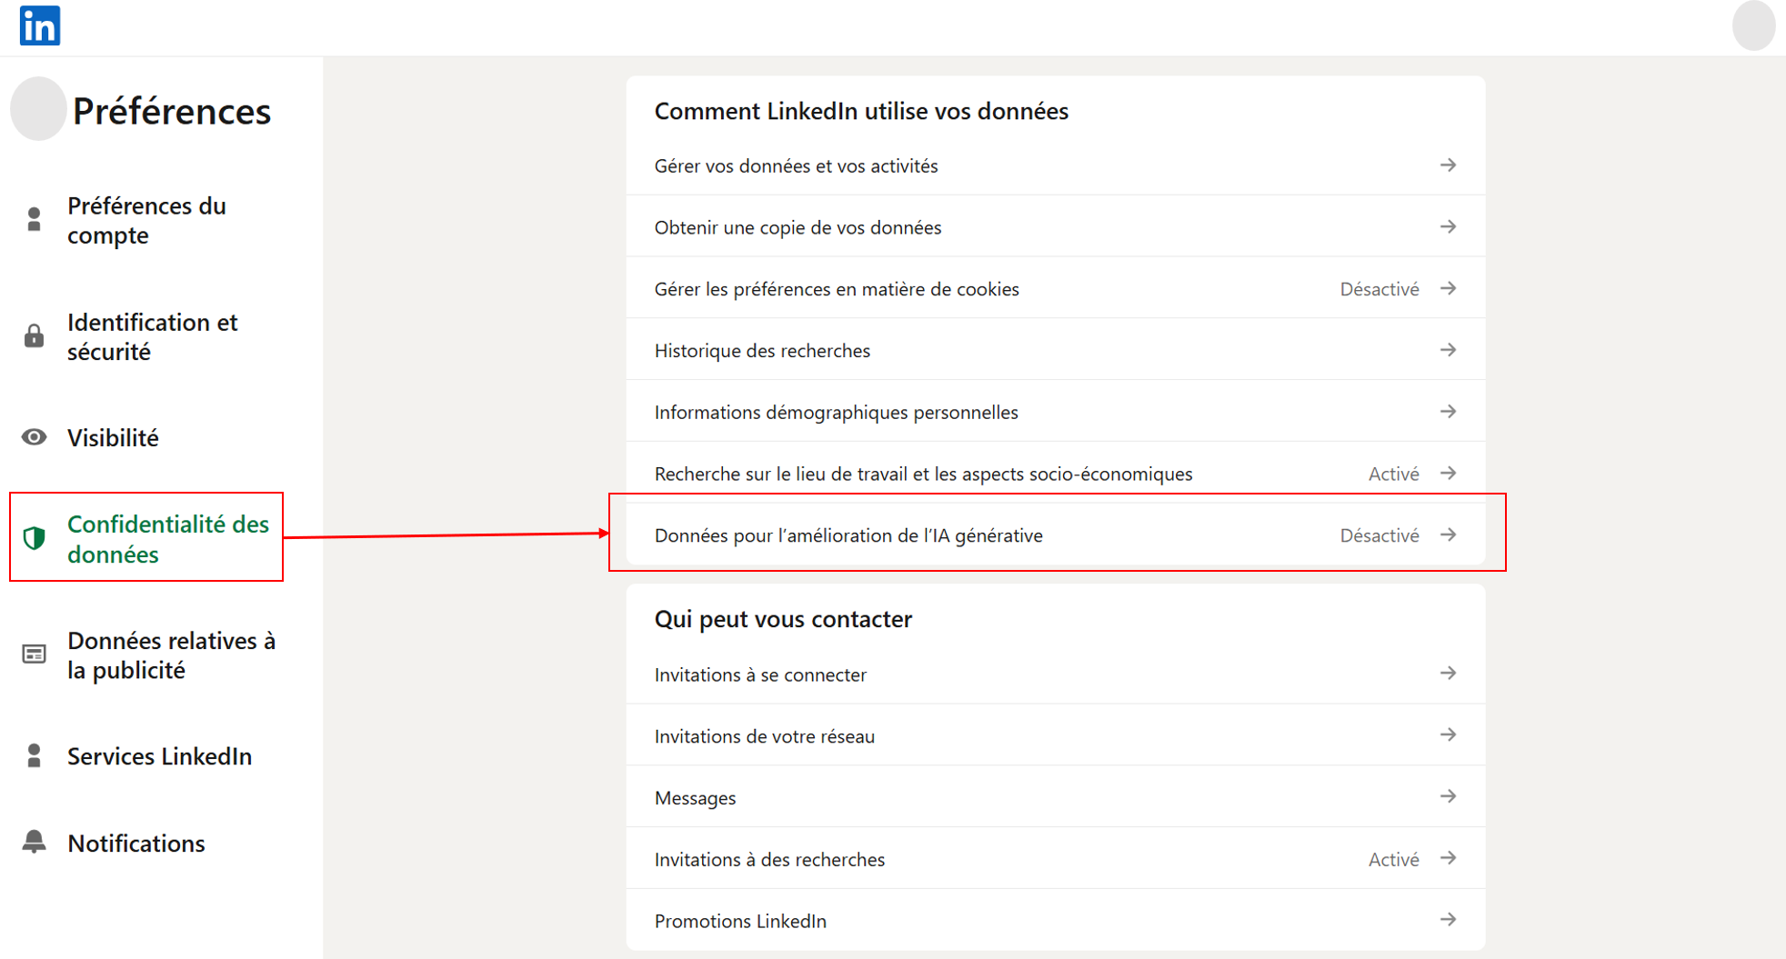This screenshot has width=1786, height=959.
Task: Open the profile avatar in top right
Action: tap(1752, 26)
